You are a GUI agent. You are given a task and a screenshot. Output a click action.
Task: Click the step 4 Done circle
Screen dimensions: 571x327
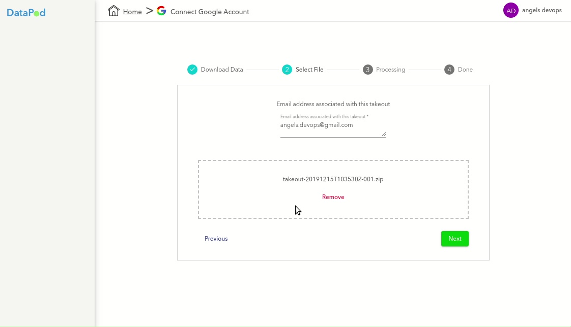[449, 70]
